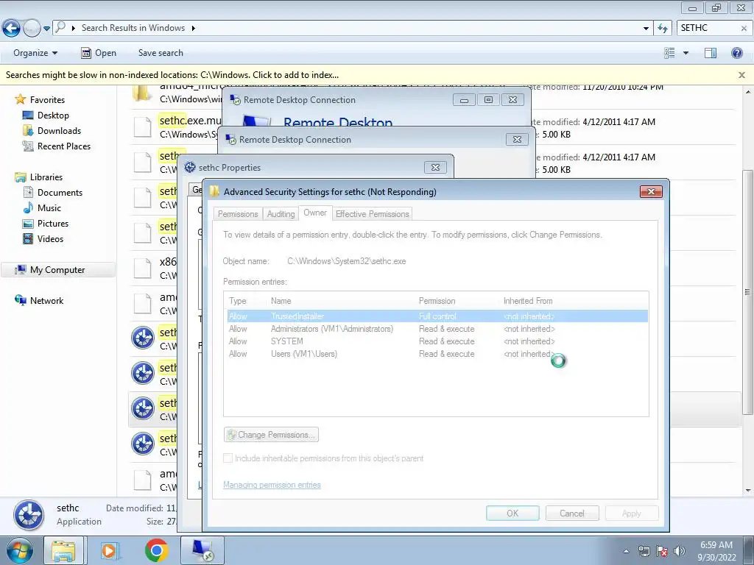Open the address bar history dropdown
This screenshot has width=754, height=565.
pos(646,29)
